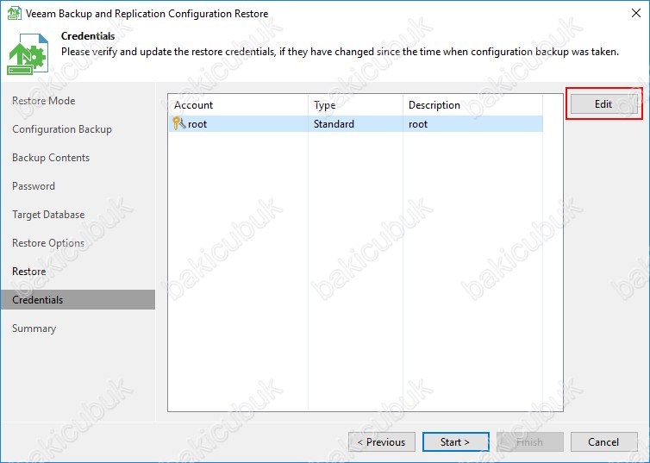Click Start to begin restore
This screenshot has width=650, height=463.
455,441
